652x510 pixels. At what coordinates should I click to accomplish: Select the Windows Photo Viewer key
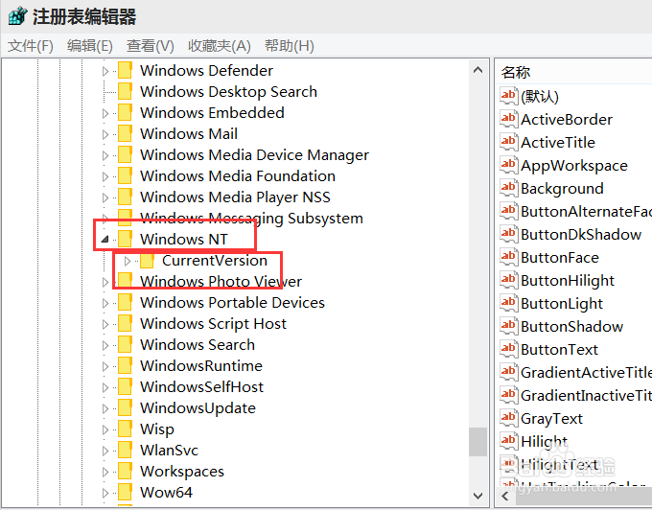tap(221, 282)
